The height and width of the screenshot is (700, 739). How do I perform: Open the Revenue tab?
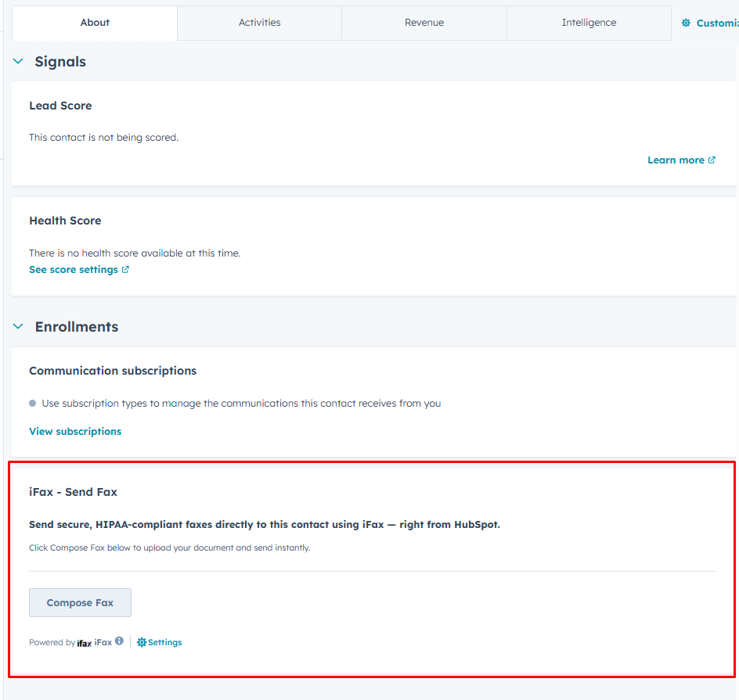point(424,23)
